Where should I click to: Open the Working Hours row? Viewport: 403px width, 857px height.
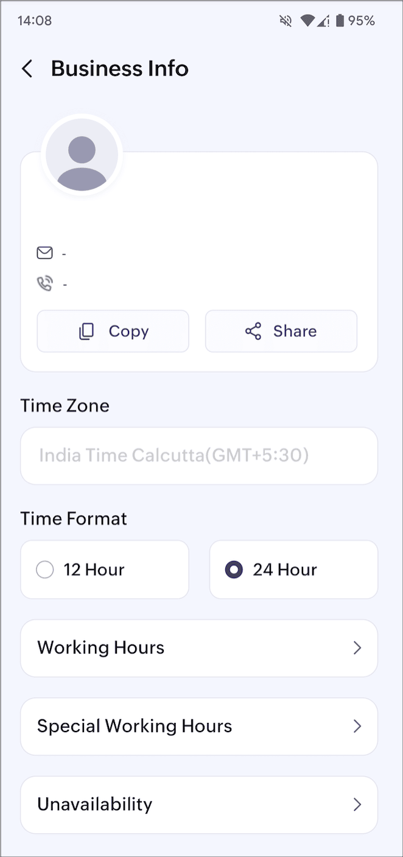coord(198,648)
